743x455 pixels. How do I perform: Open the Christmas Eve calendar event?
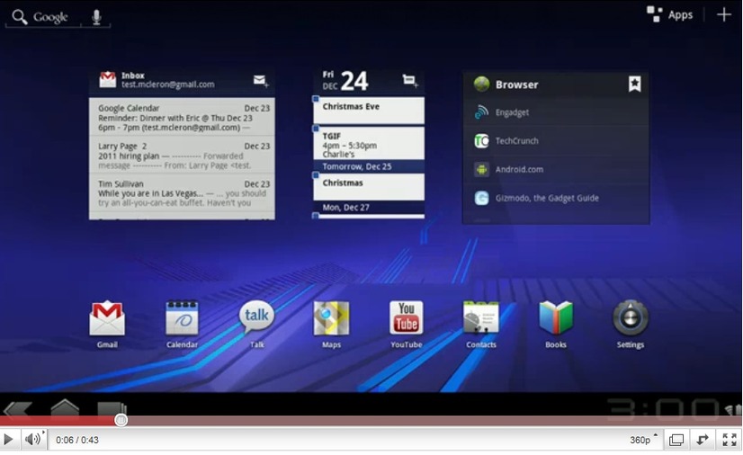(x=369, y=110)
